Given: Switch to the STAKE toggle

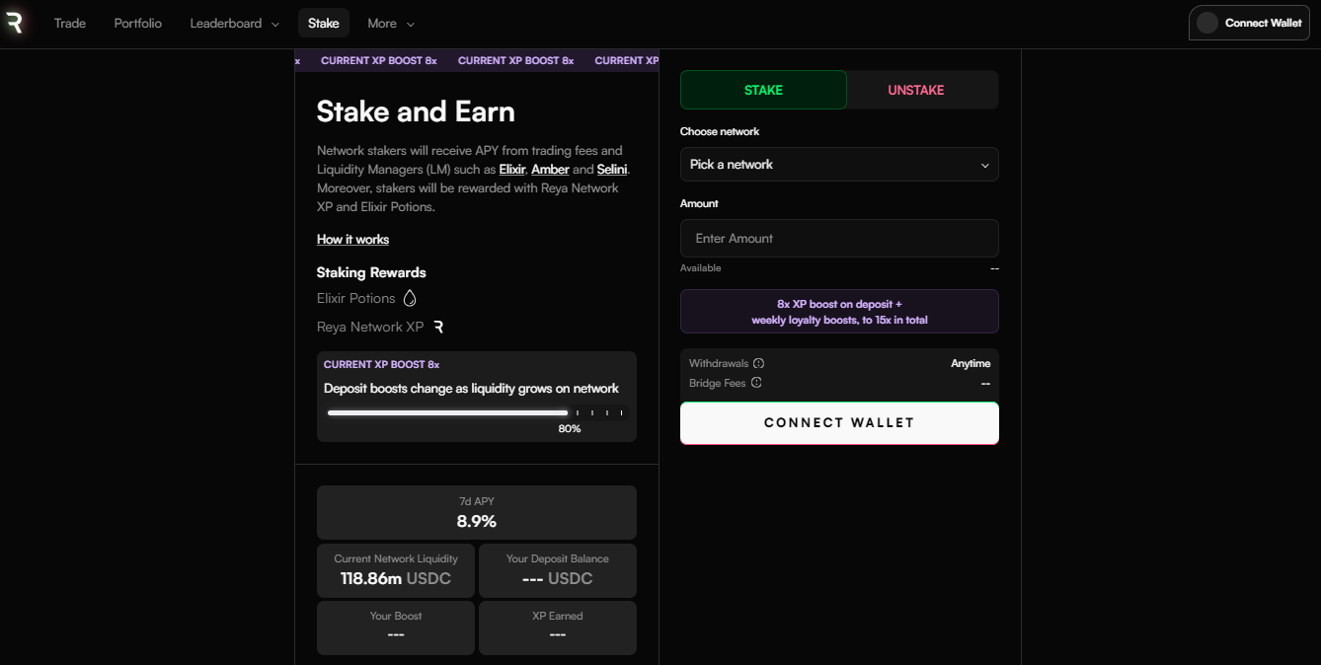Looking at the screenshot, I should coord(763,90).
